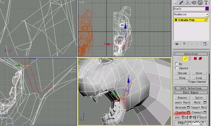Click the Weld button
Screen dimensions: 211x126
click(x=197, y=102)
